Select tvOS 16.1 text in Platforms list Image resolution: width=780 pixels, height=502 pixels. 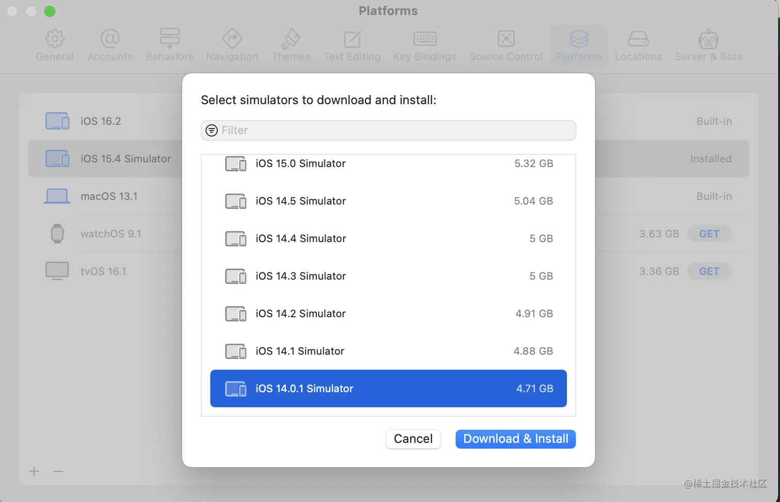point(103,271)
